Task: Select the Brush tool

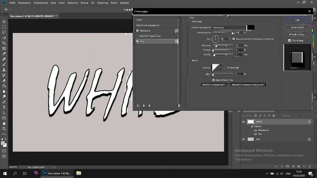Action: pos(4,64)
